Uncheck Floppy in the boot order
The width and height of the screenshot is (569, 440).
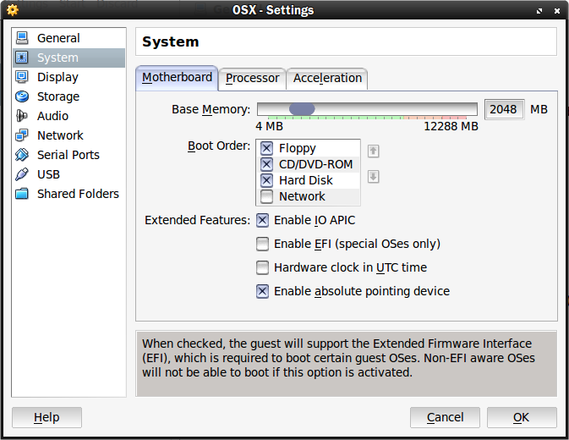coord(266,148)
